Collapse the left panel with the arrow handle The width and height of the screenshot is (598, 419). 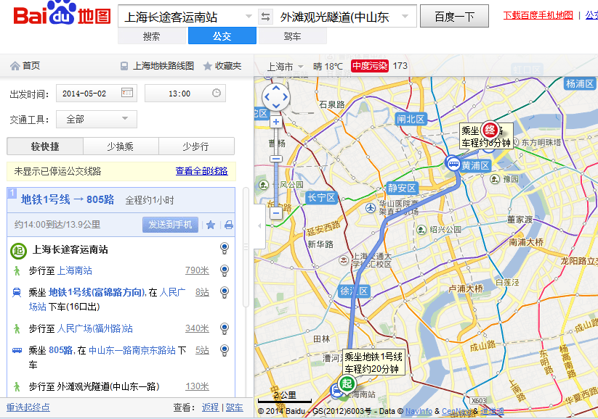(259, 226)
